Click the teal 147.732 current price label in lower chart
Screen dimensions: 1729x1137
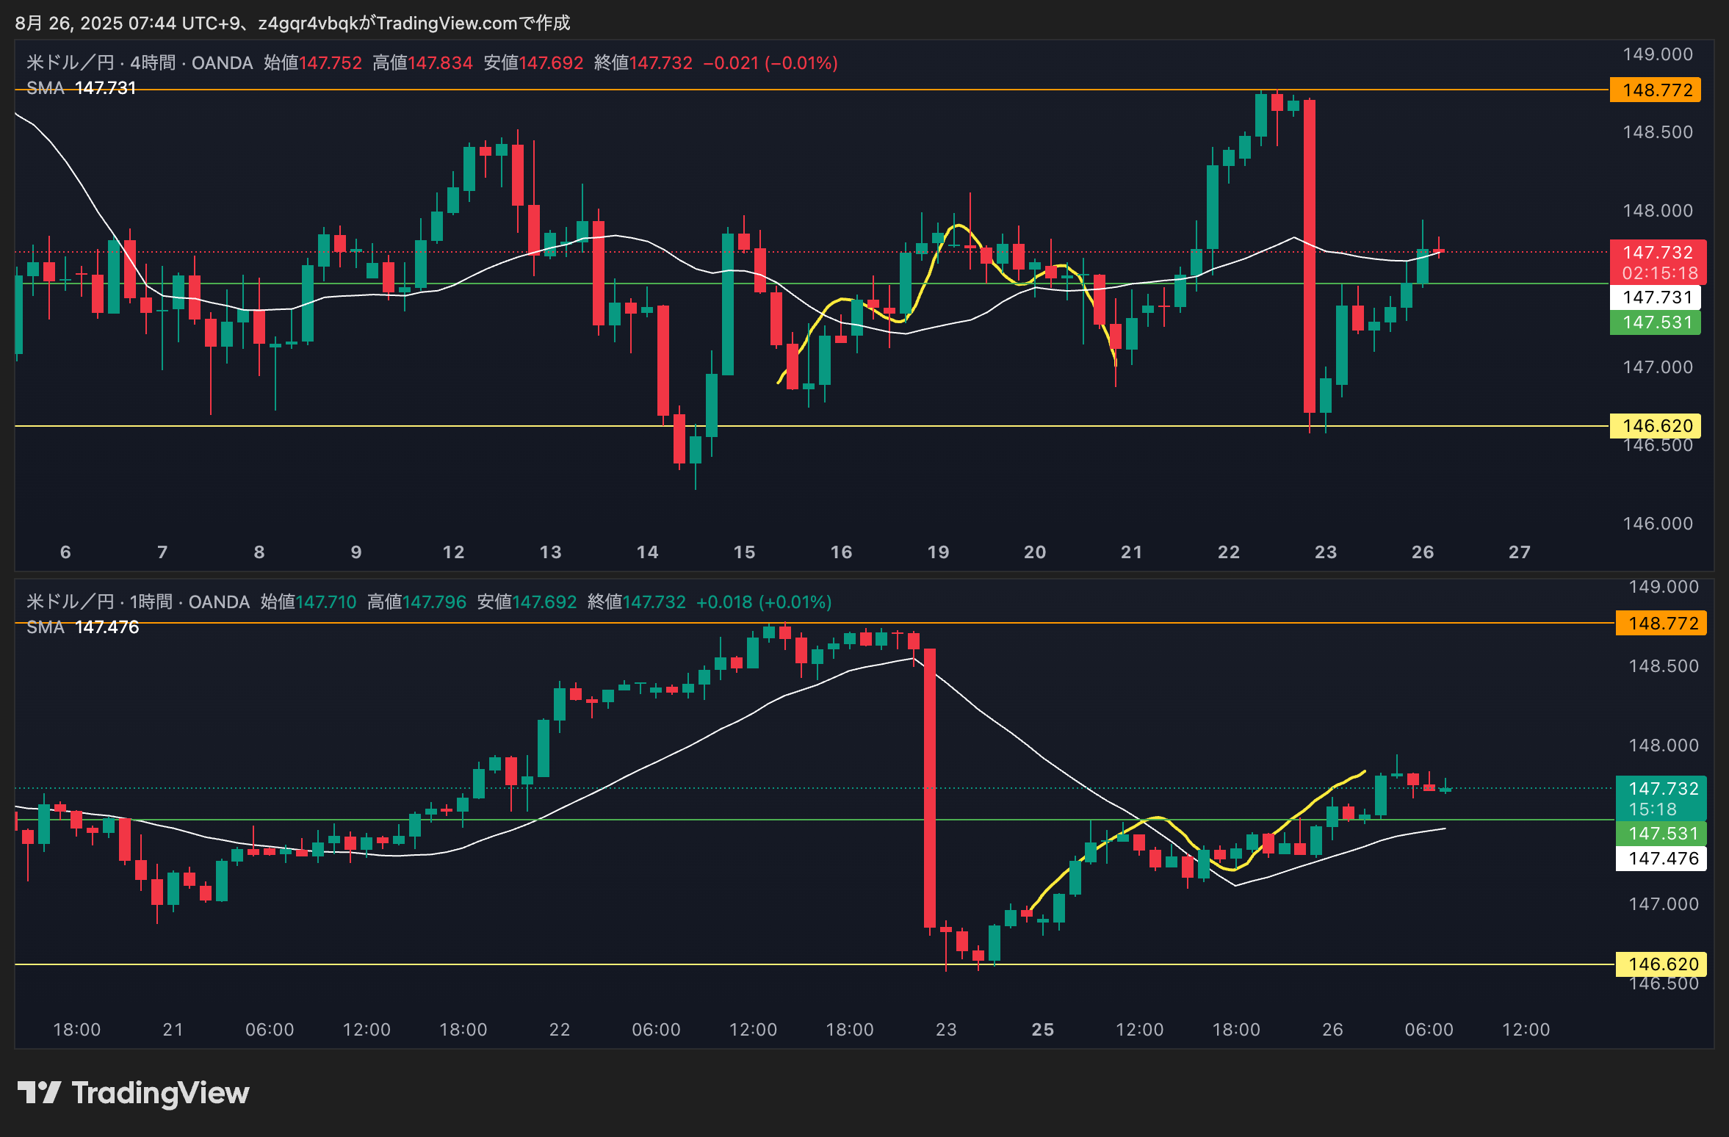coord(1661,798)
